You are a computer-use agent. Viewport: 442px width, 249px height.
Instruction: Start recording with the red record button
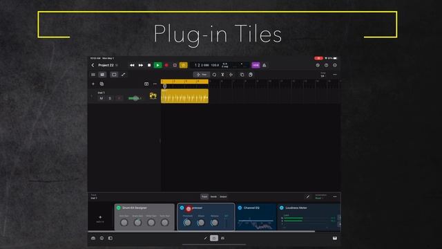click(x=166, y=65)
